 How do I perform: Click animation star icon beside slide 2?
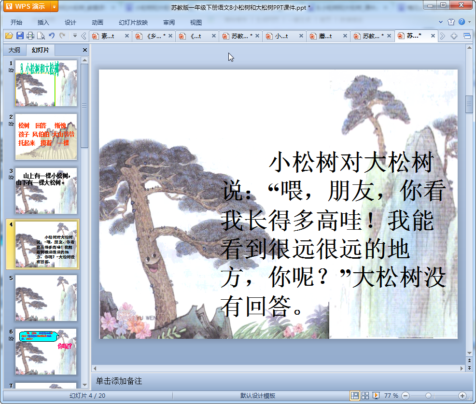tap(11, 124)
